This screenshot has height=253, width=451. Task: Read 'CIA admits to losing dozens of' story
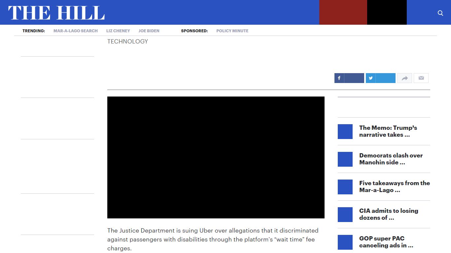tap(389, 214)
